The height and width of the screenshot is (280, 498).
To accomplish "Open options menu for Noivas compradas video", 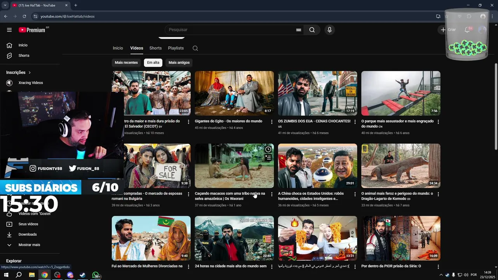I will tap(188, 194).
